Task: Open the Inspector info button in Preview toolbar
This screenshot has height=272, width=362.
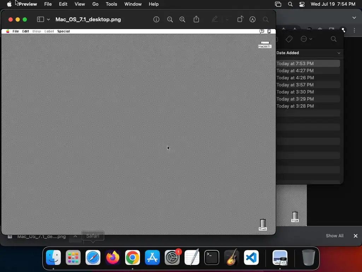Action: tap(156, 19)
